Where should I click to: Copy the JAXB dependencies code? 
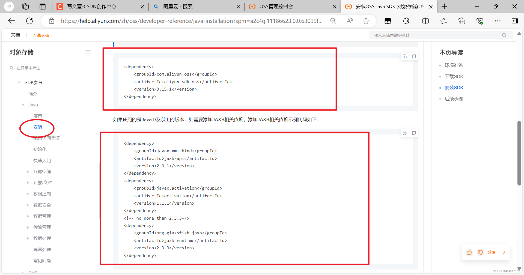(414, 133)
